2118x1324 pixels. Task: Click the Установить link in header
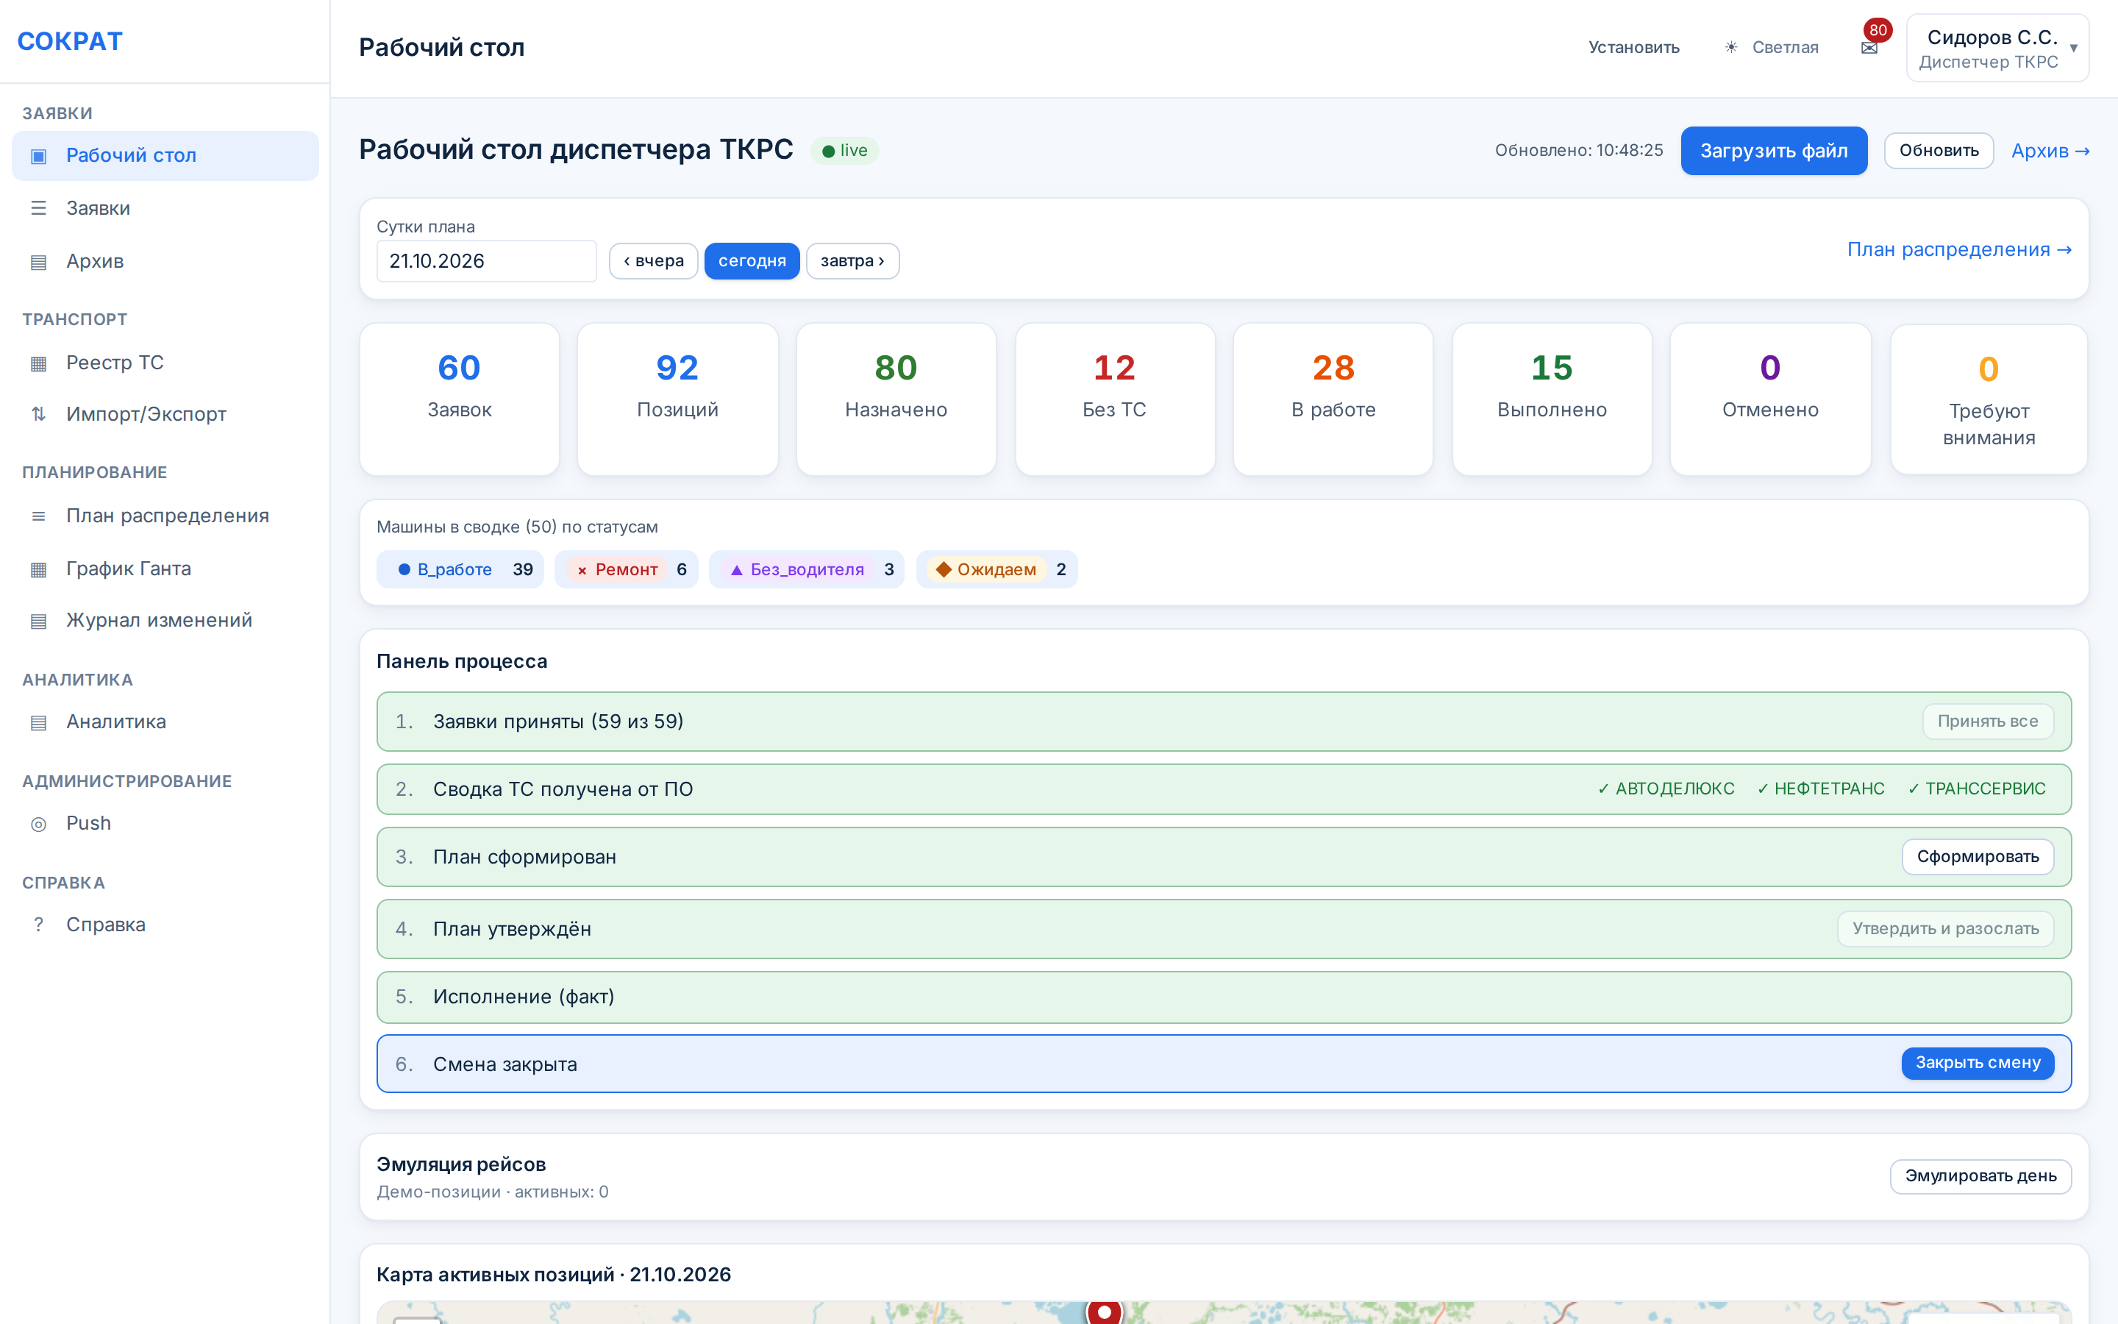(1633, 47)
